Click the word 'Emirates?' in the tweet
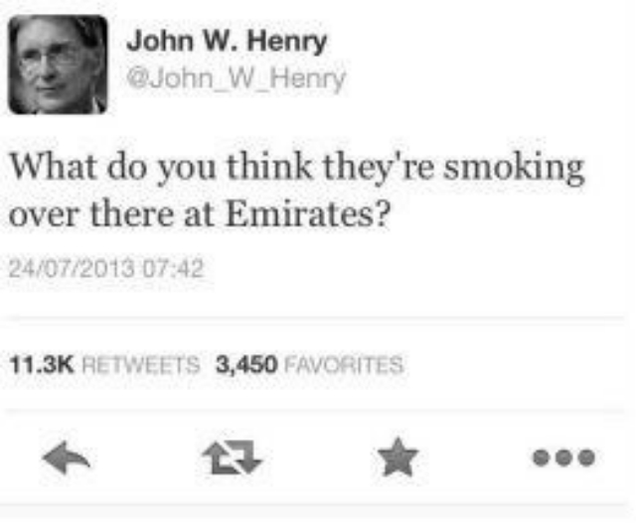 click(308, 214)
